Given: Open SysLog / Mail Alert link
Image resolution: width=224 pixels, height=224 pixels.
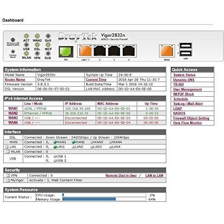Looking at the screenshot, I should coord(188,103).
